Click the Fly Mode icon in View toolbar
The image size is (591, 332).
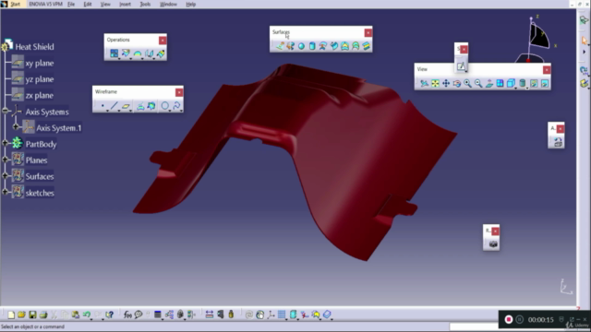point(425,83)
